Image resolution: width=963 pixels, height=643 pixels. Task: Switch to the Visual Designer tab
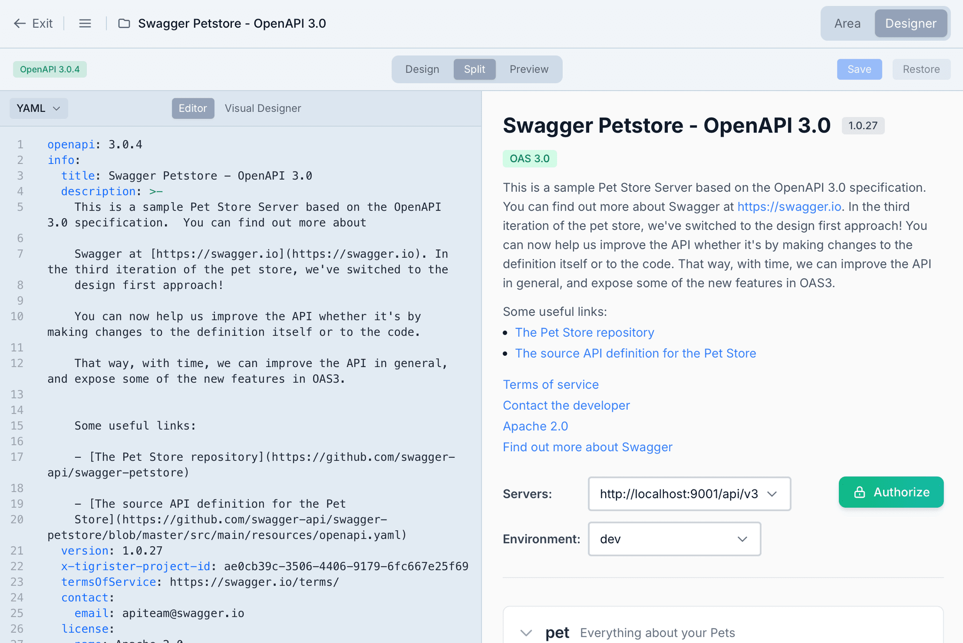[263, 108]
